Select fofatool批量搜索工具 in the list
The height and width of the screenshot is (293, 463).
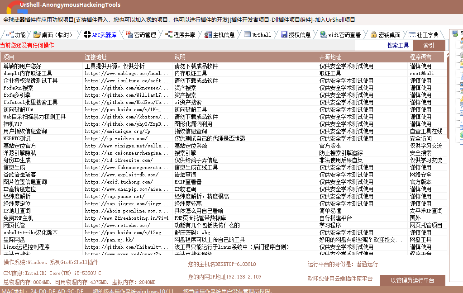[224, 102]
